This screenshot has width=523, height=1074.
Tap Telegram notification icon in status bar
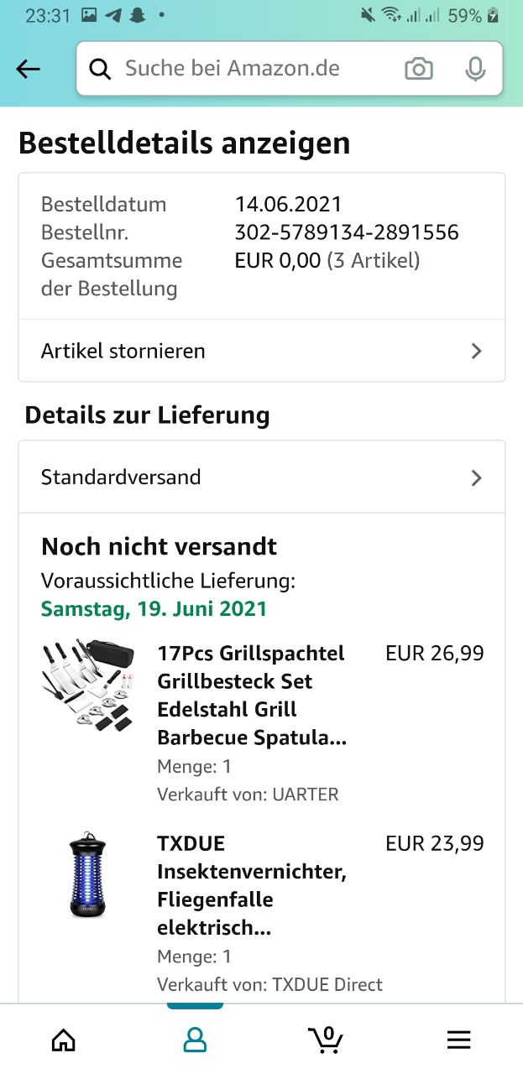(112, 15)
